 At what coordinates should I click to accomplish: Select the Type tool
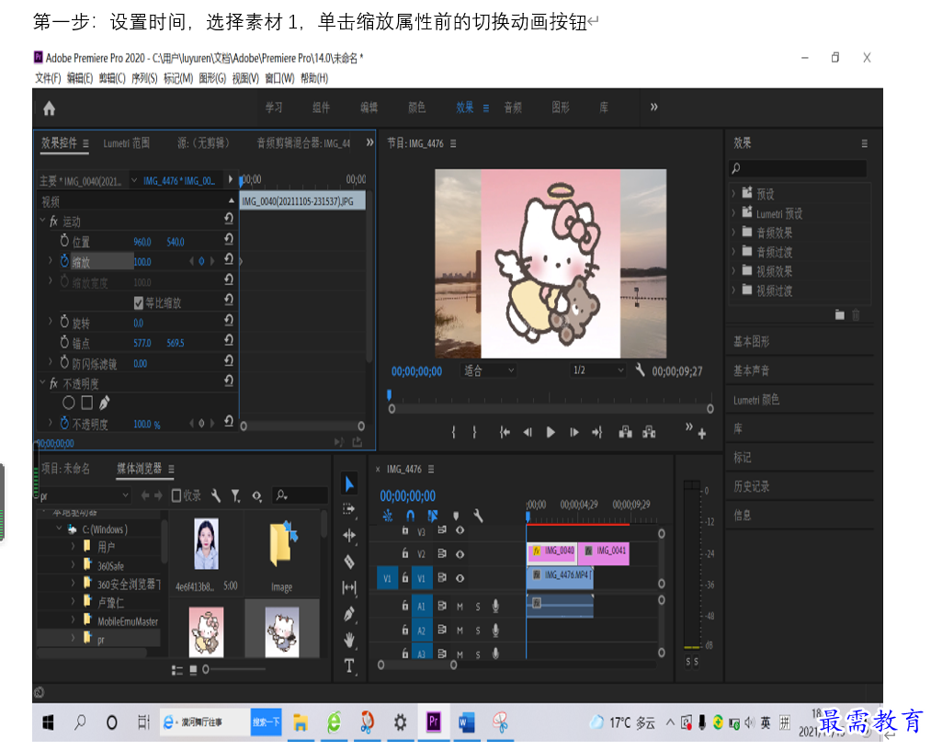(349, 665)
